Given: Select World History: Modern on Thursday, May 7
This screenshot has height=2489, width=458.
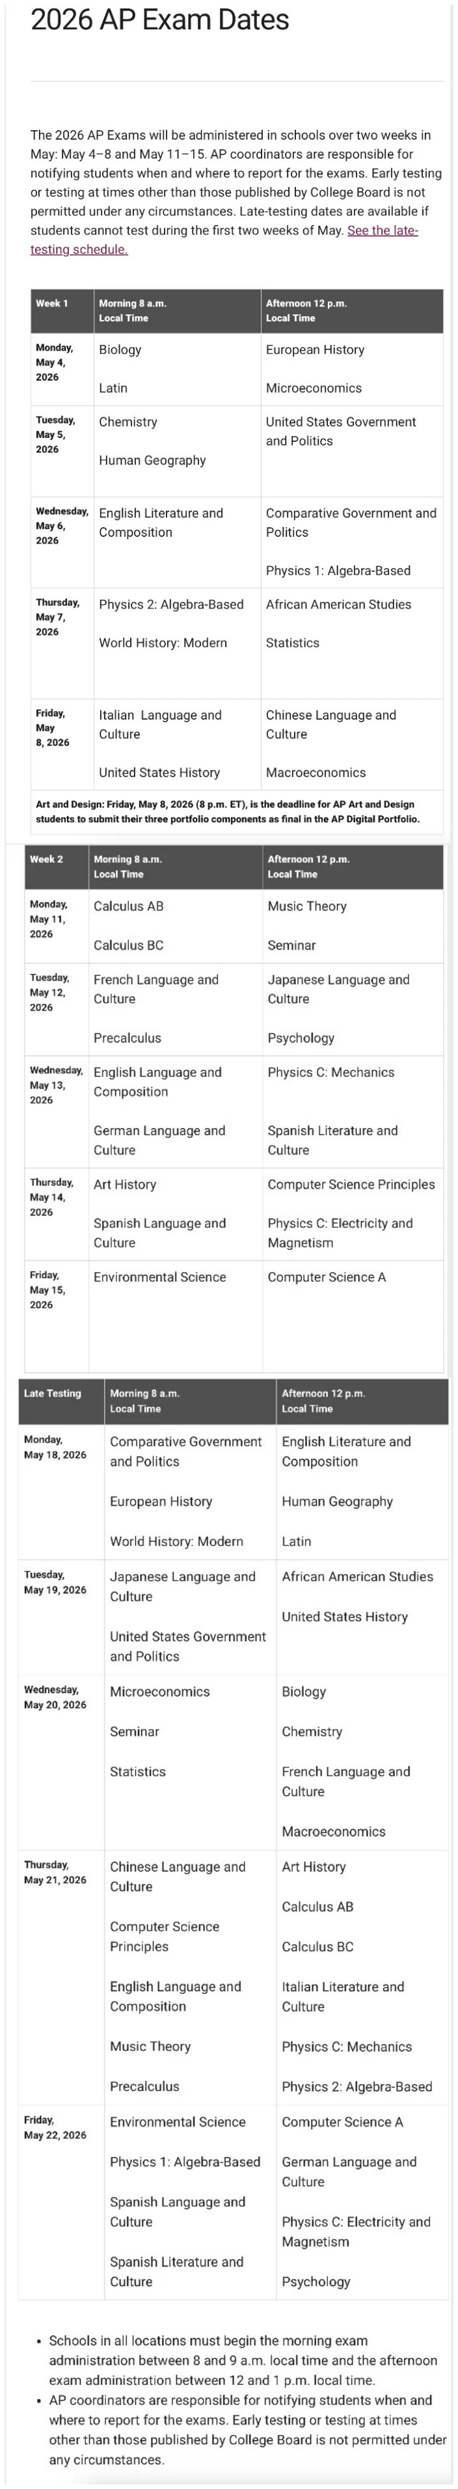Looking at the screenshot, I should [x=163, y=644].
